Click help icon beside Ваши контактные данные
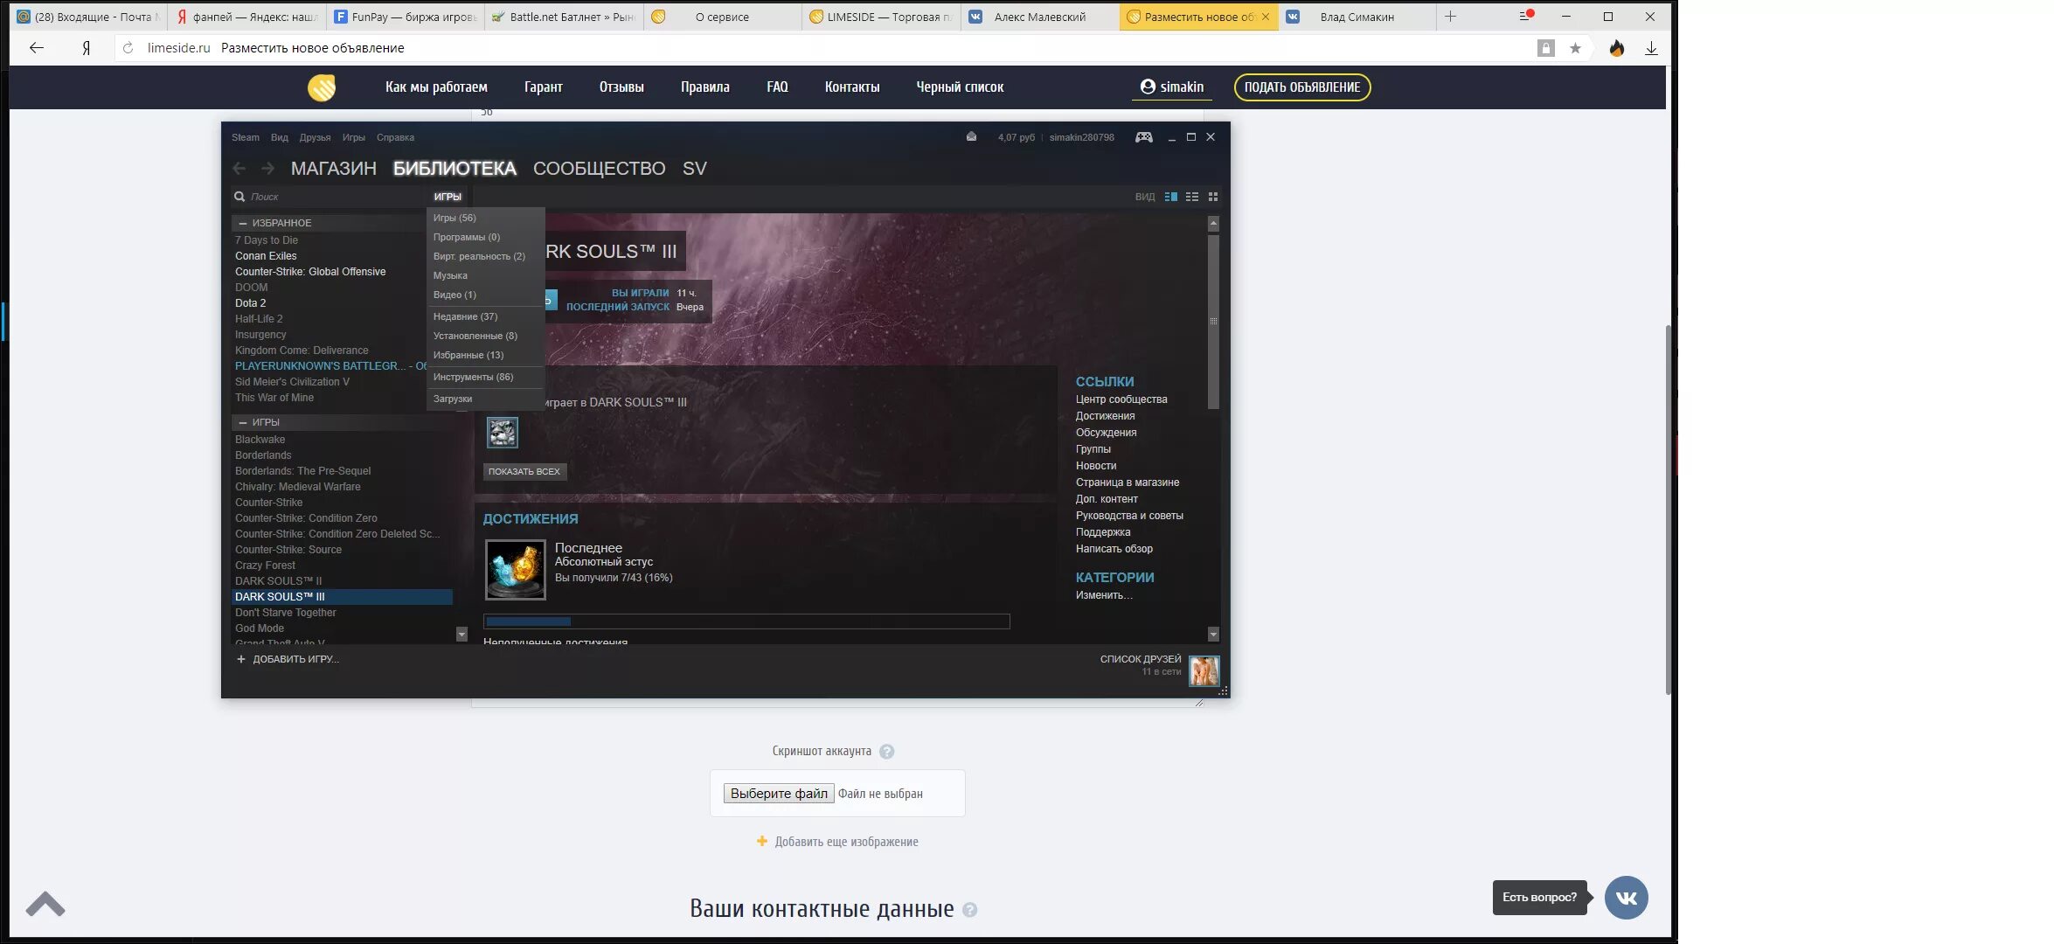Screen dimensions: 2054x944 point(969,910)
